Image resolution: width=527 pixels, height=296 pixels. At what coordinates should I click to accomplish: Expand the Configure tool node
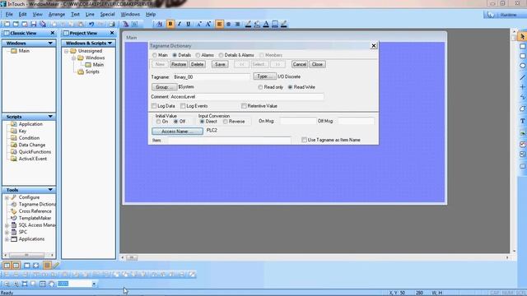[x=7, y=197]
